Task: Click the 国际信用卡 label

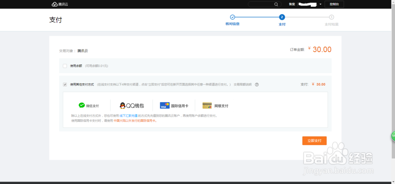Action: click(180, 106)
